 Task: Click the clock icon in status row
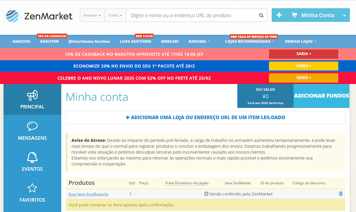[206, 194]
